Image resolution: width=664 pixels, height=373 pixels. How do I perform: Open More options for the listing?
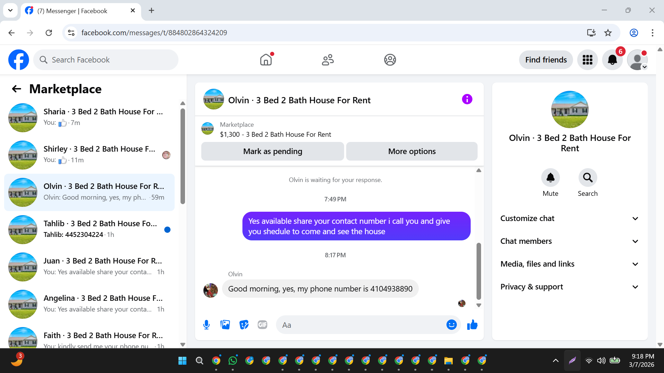[412, 151]
